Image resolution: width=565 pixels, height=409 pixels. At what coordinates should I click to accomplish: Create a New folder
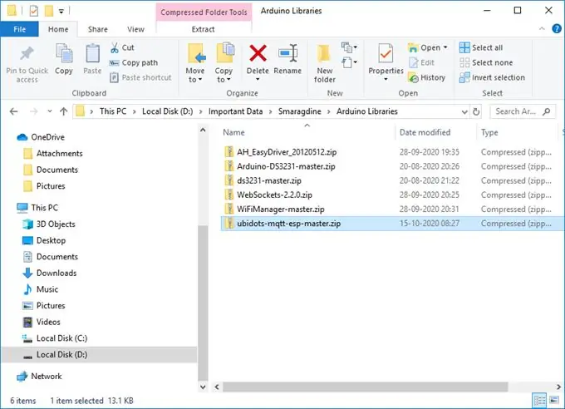[325, 63]
